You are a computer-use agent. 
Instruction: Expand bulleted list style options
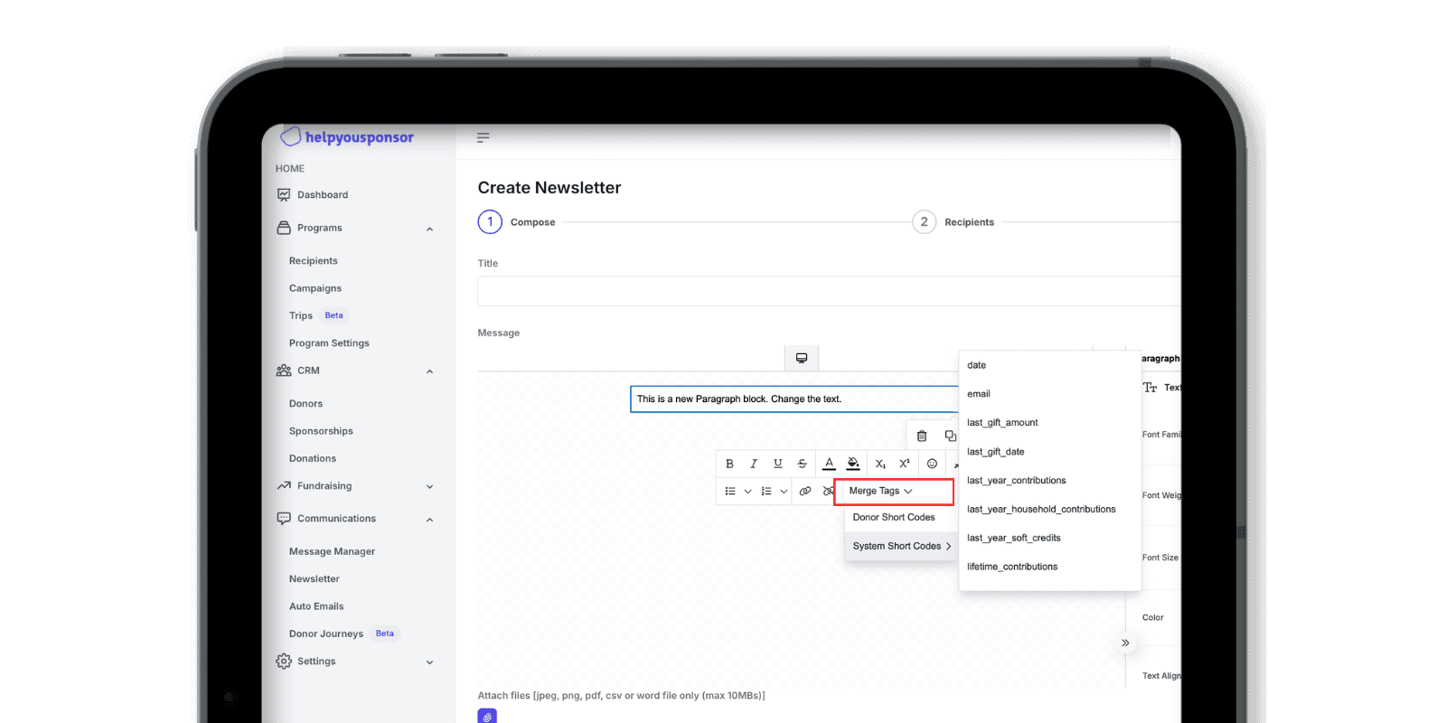pyautogui.click(x=747, y=492)
